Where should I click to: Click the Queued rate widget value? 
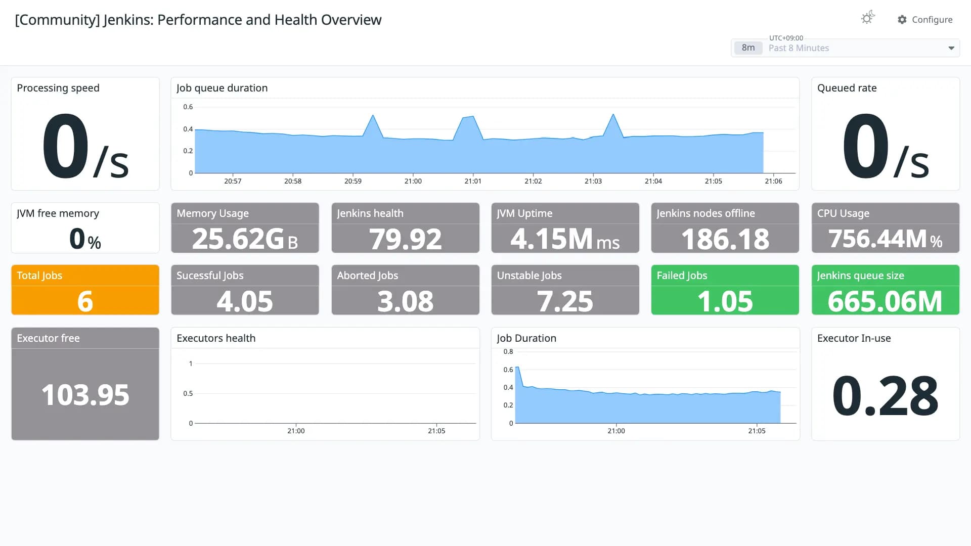point(885,147)
